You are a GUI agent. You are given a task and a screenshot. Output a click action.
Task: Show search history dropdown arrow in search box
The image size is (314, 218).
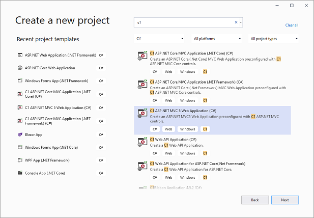pyautogui.click(x=241, y=22)
